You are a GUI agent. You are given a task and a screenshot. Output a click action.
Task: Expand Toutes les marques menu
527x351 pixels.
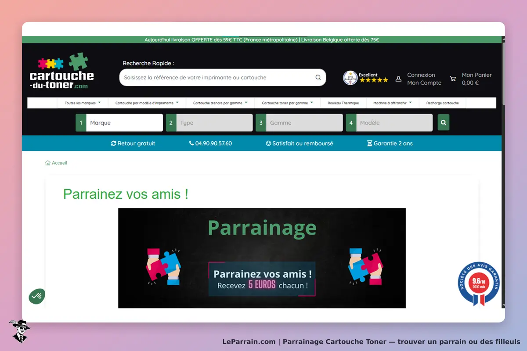pyautogui.click(x=83, y=103)
